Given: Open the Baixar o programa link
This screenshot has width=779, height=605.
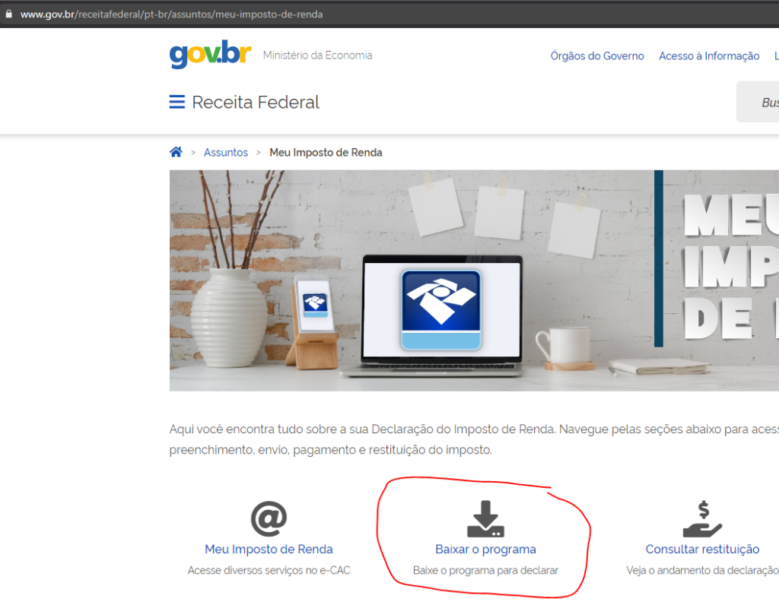Looking at the screenshot, I should click(x=485, y=549).
